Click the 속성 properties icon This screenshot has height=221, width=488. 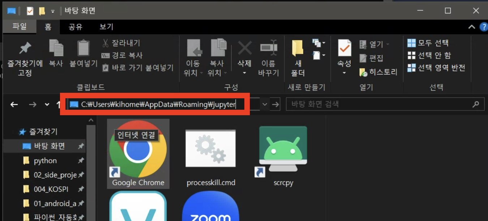(x=344, y=48)
